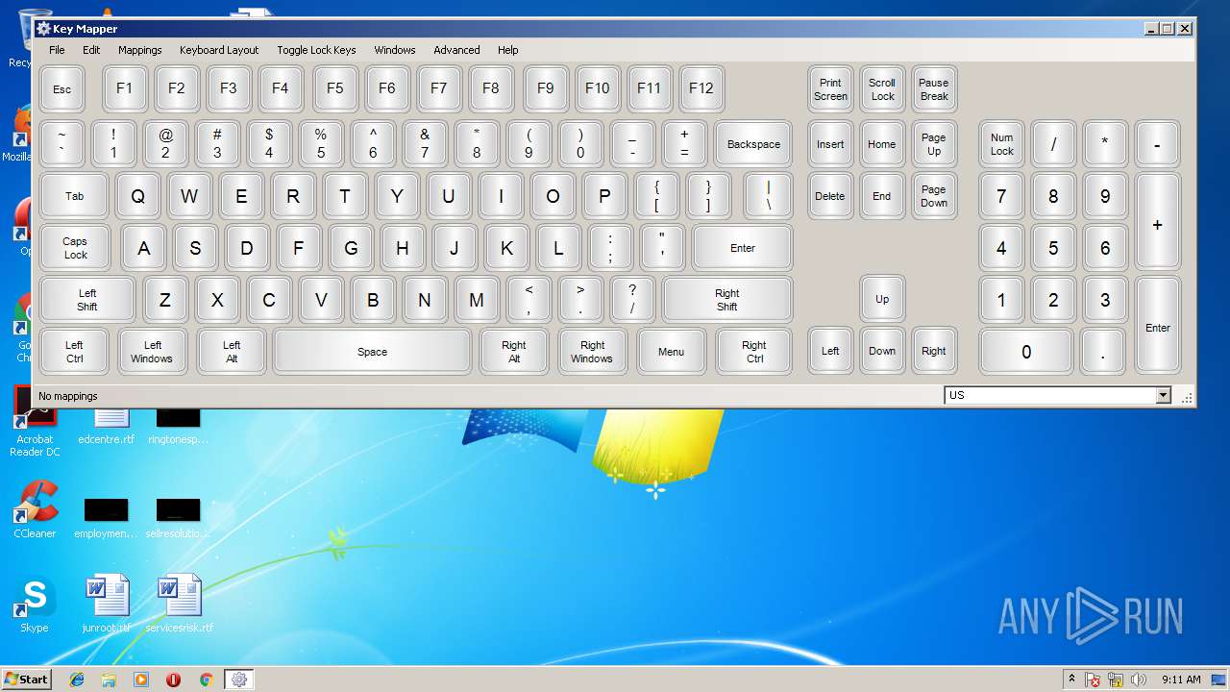Image resolution: width=1230 pixels, height=692 pixels.
Task: Select the Space bar key
Action: (373, 352)
